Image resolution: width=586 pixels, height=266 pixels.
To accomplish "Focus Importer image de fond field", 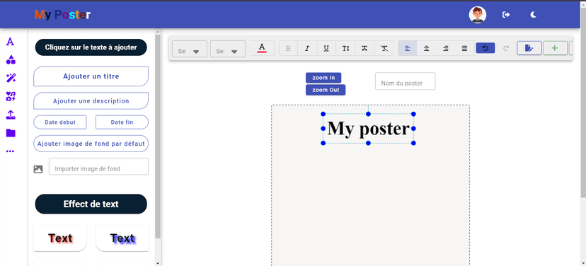I will click(x=98, y=167).
